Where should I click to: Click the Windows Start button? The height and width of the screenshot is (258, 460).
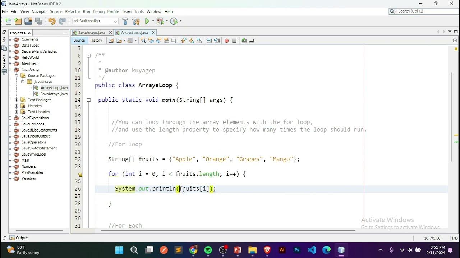pyautogui.click(x=119, y=250)
